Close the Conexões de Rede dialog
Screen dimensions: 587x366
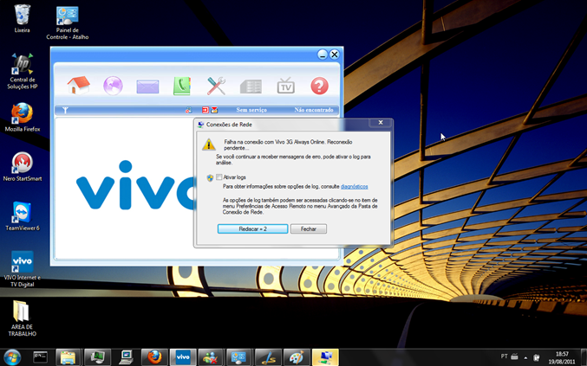pyautogui.click(x=381, y=123)
